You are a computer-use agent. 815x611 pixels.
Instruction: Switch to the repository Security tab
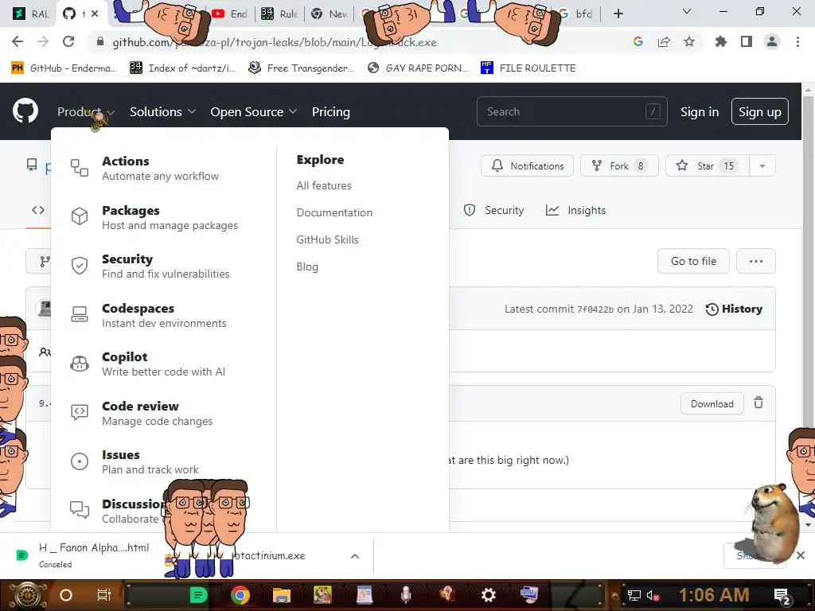click(x=493, y=210)
